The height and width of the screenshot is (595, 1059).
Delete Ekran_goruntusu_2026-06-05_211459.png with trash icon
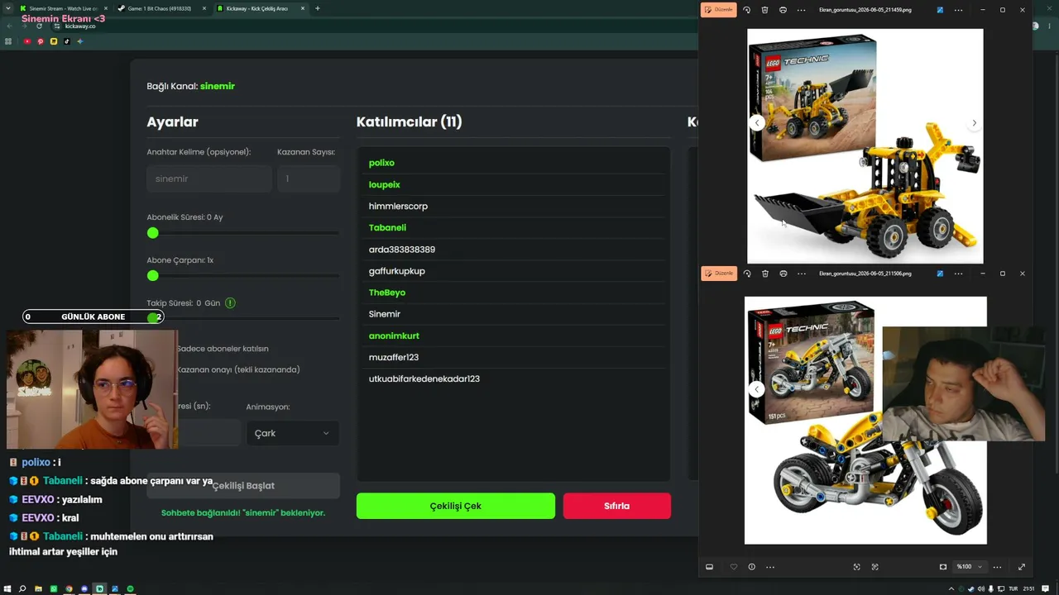point(764,10)
